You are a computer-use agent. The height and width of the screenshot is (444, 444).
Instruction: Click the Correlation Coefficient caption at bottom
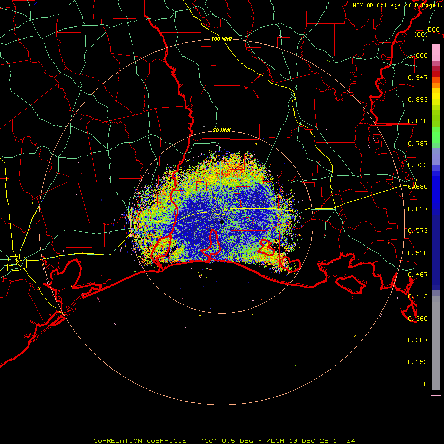(x=224, y=441)
